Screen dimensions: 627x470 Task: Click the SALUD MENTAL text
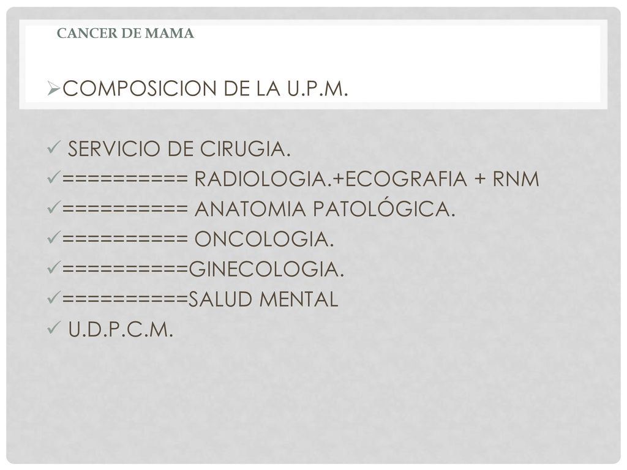coord(263,299)
